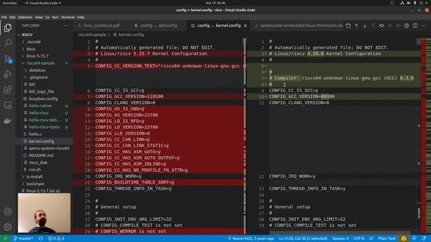
Task: Open Explorer panel More Actions ellipsis
Action: pyautogui.click(x=65, y=26)
